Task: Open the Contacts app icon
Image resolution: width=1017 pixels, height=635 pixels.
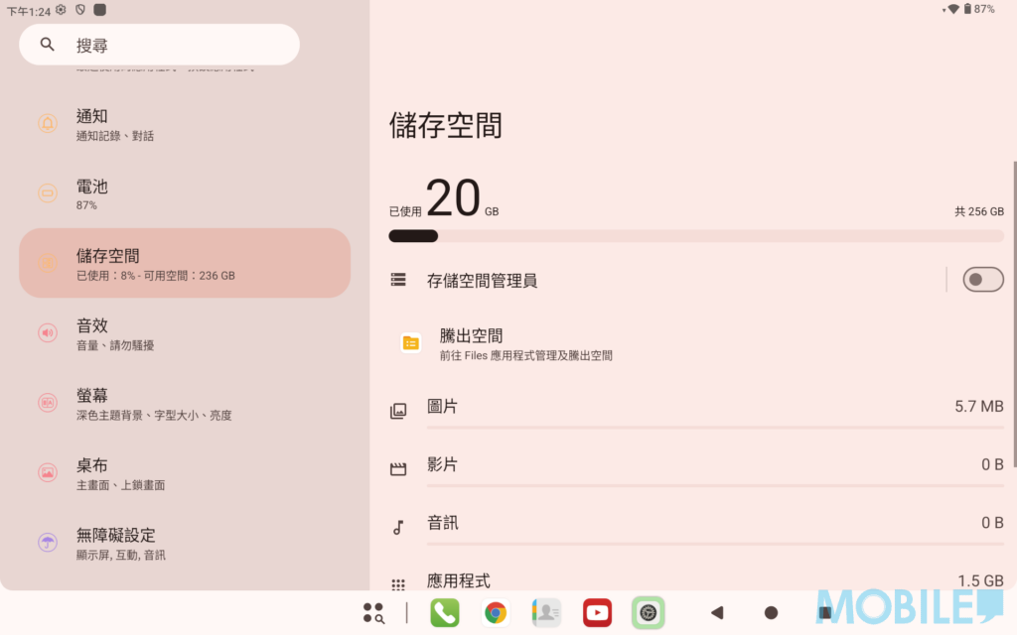Action: [546, 612]
